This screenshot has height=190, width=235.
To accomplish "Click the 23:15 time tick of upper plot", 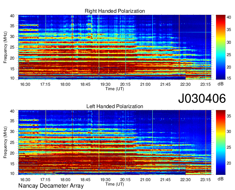I will 206,84.
